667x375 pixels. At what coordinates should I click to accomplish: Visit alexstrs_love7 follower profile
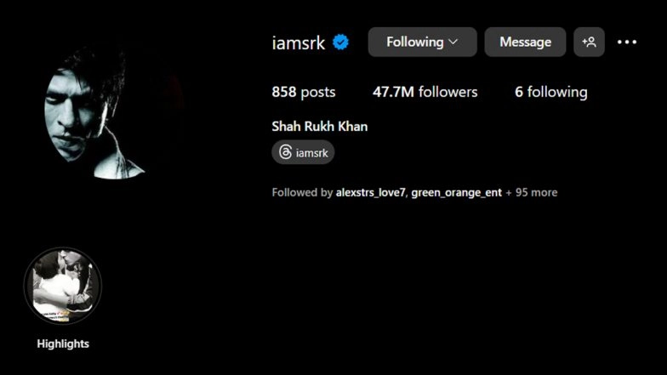[x=371, y=192]
